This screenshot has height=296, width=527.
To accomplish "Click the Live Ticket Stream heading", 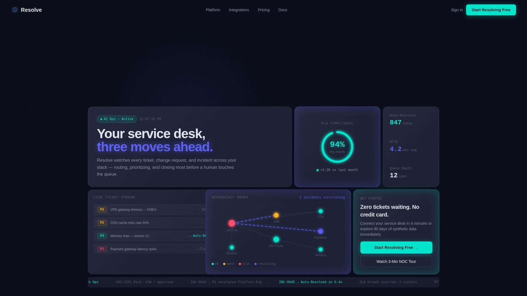I will [114, 197].
